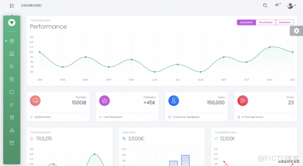303x166 pixels.
Task: Select the Purchases chart tab
Action: tap(266, 22)
